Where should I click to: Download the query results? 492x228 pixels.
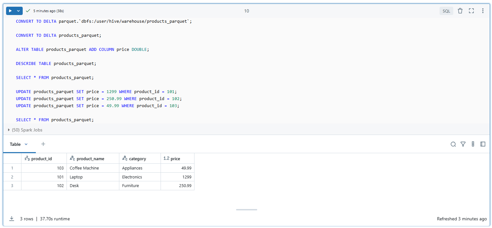point(12,219)
